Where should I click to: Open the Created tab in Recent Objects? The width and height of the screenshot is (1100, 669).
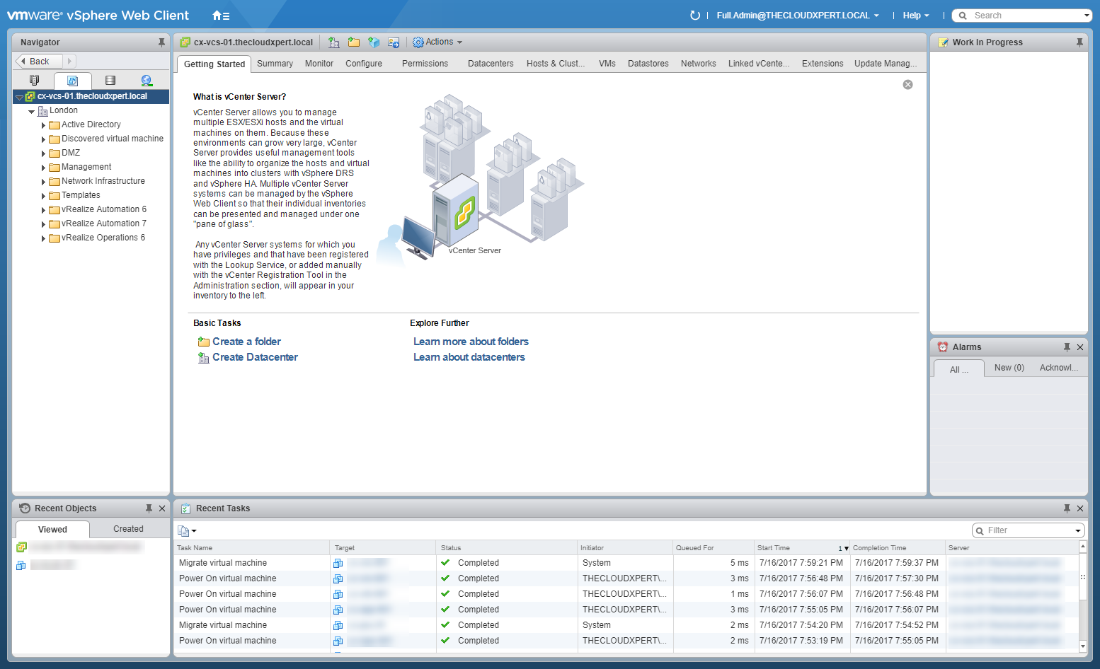tap(128, 529)
